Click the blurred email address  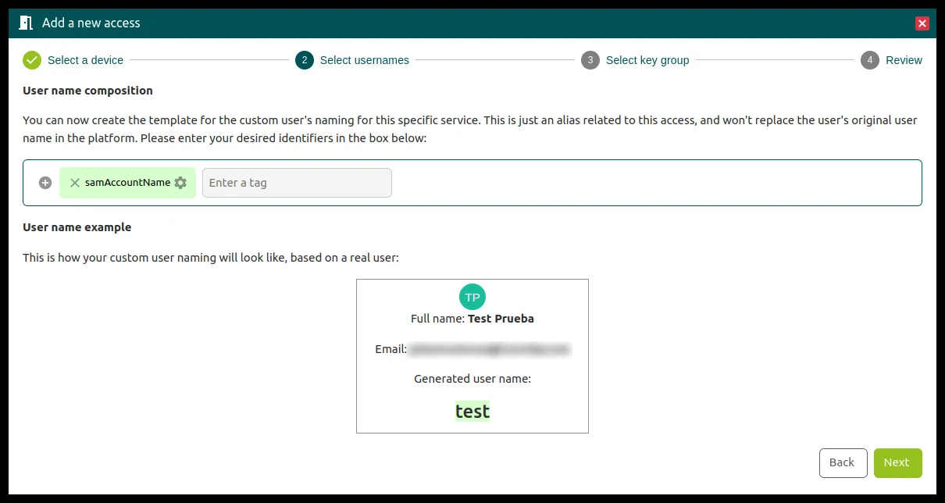click(490, 349)
